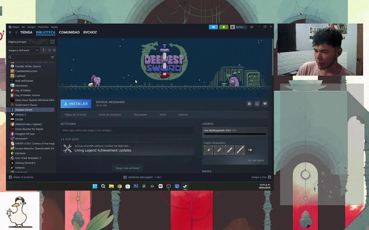
Task: Go to TIENDA tab
Action: 26,32
